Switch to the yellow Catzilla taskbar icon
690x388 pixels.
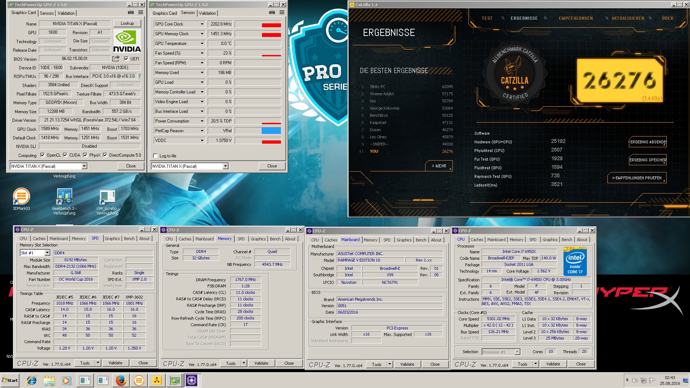coord(157,380)
